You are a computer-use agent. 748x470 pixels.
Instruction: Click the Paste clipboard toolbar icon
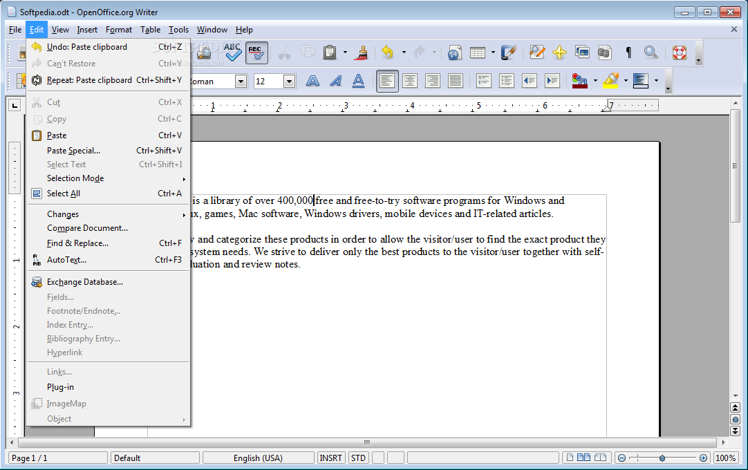pos(330,52)
